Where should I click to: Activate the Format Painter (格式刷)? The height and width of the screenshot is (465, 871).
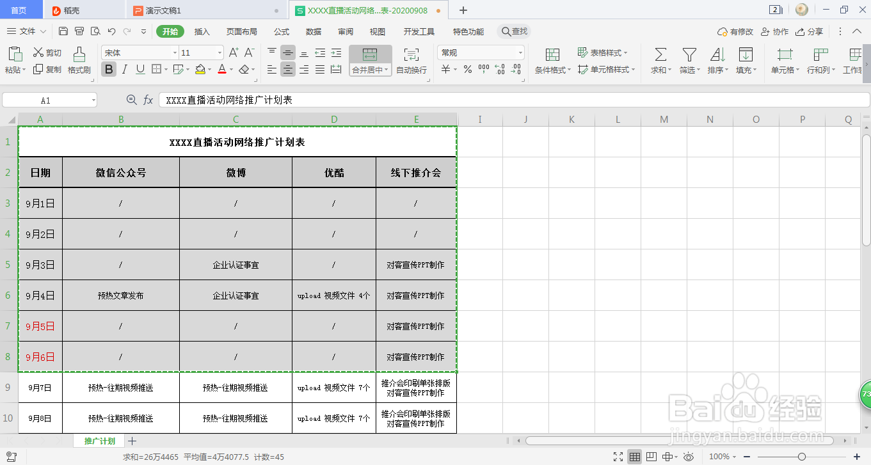tap(79, 61)
